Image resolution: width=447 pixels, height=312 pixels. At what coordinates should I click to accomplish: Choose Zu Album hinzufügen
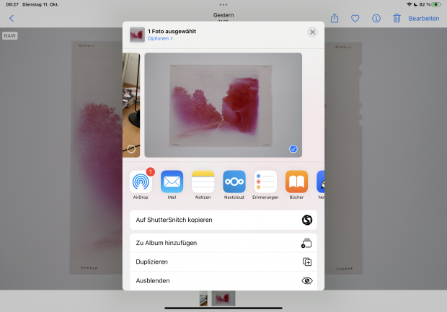coord(223,243)
